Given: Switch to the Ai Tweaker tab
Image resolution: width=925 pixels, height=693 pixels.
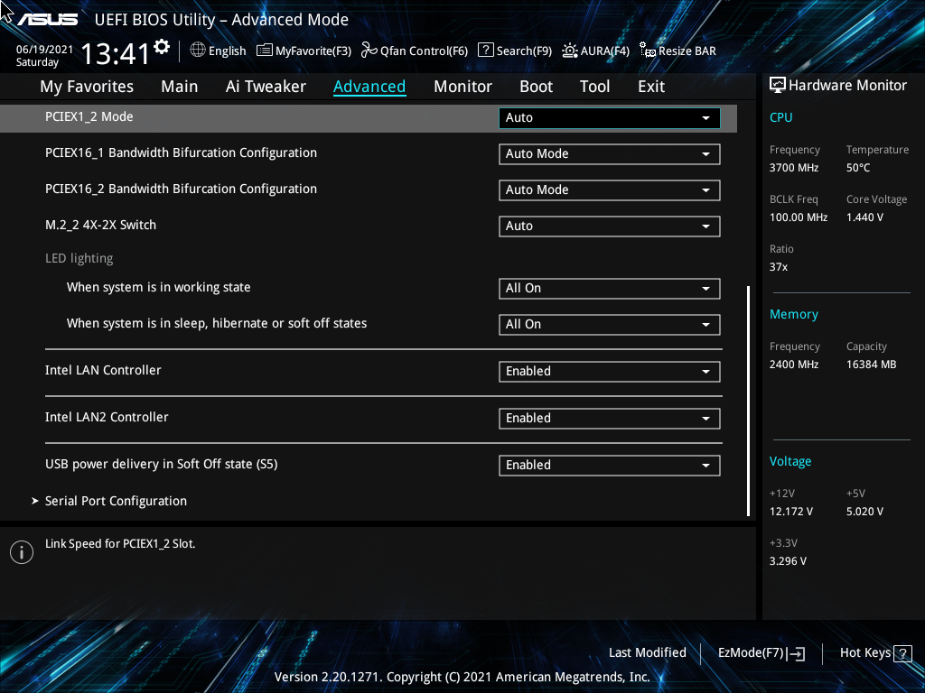Looking at the screenshot, I should pos(266,86).
